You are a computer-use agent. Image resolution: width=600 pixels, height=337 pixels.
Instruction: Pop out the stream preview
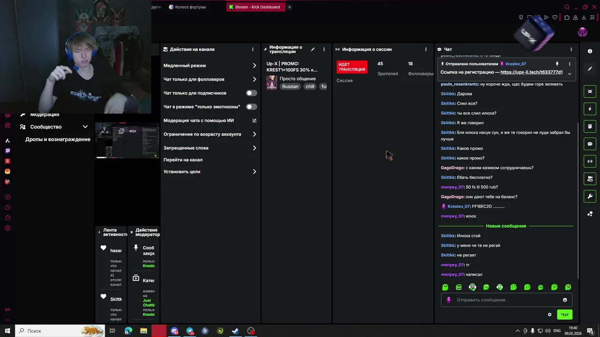click(121, 131)
